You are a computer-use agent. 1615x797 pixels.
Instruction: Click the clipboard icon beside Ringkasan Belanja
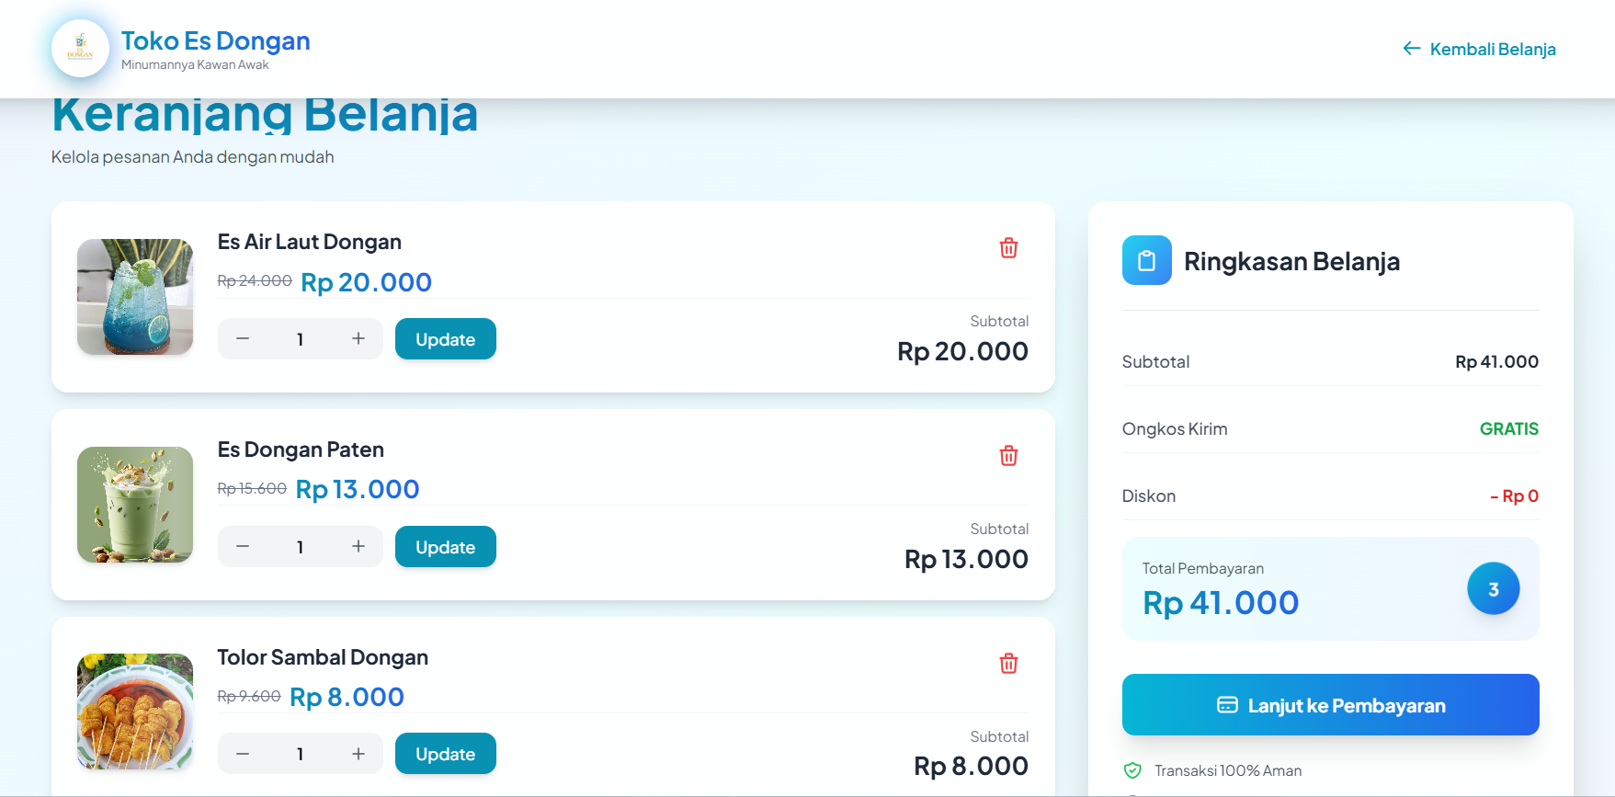click(x=1145, y=261)
